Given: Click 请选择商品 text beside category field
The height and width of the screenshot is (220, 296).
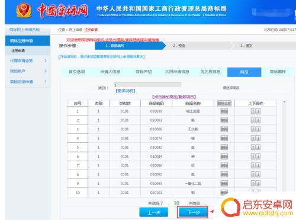Looking at the screenshot, I should pyautogui.click(x=231, y=88).
